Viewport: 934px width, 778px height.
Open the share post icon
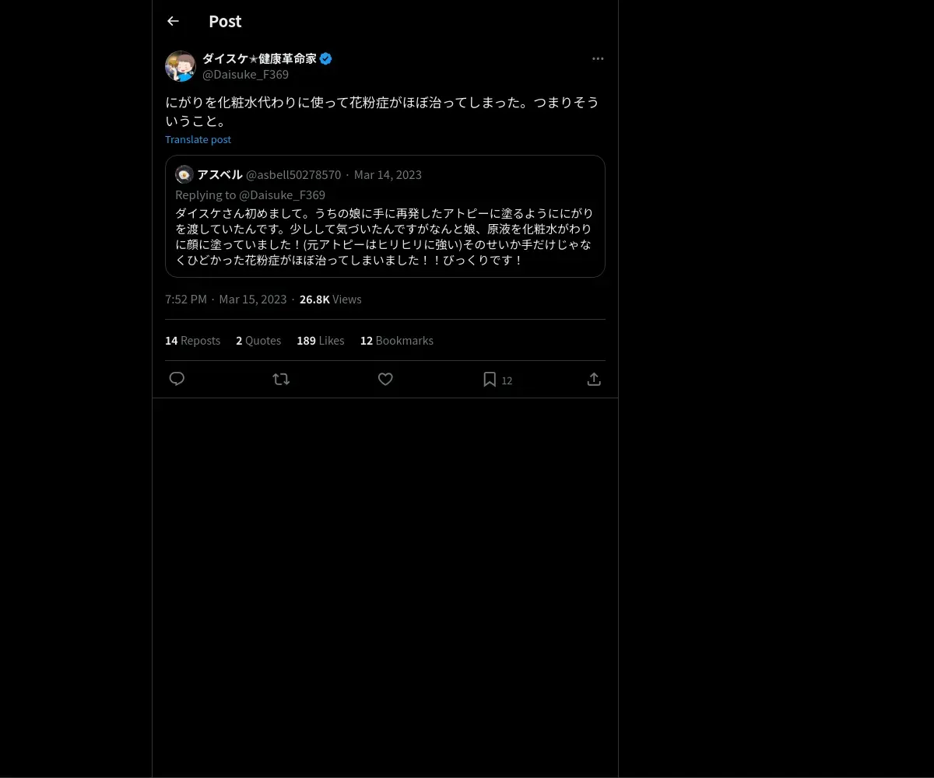(594, 379)
